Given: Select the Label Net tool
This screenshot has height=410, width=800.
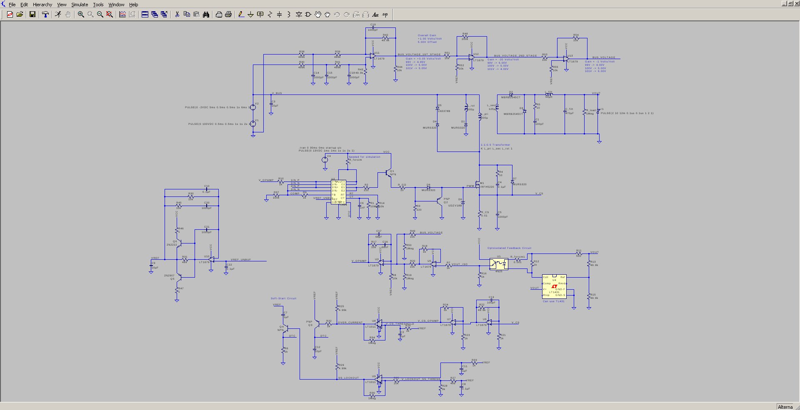Looking at the screenshot, I should click(x=260, y=15).
